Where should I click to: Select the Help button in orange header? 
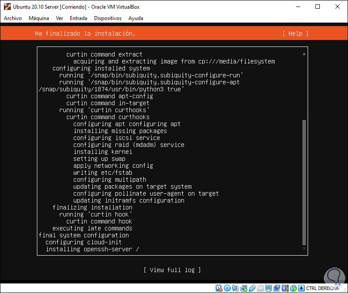click(x=295, y=33)
